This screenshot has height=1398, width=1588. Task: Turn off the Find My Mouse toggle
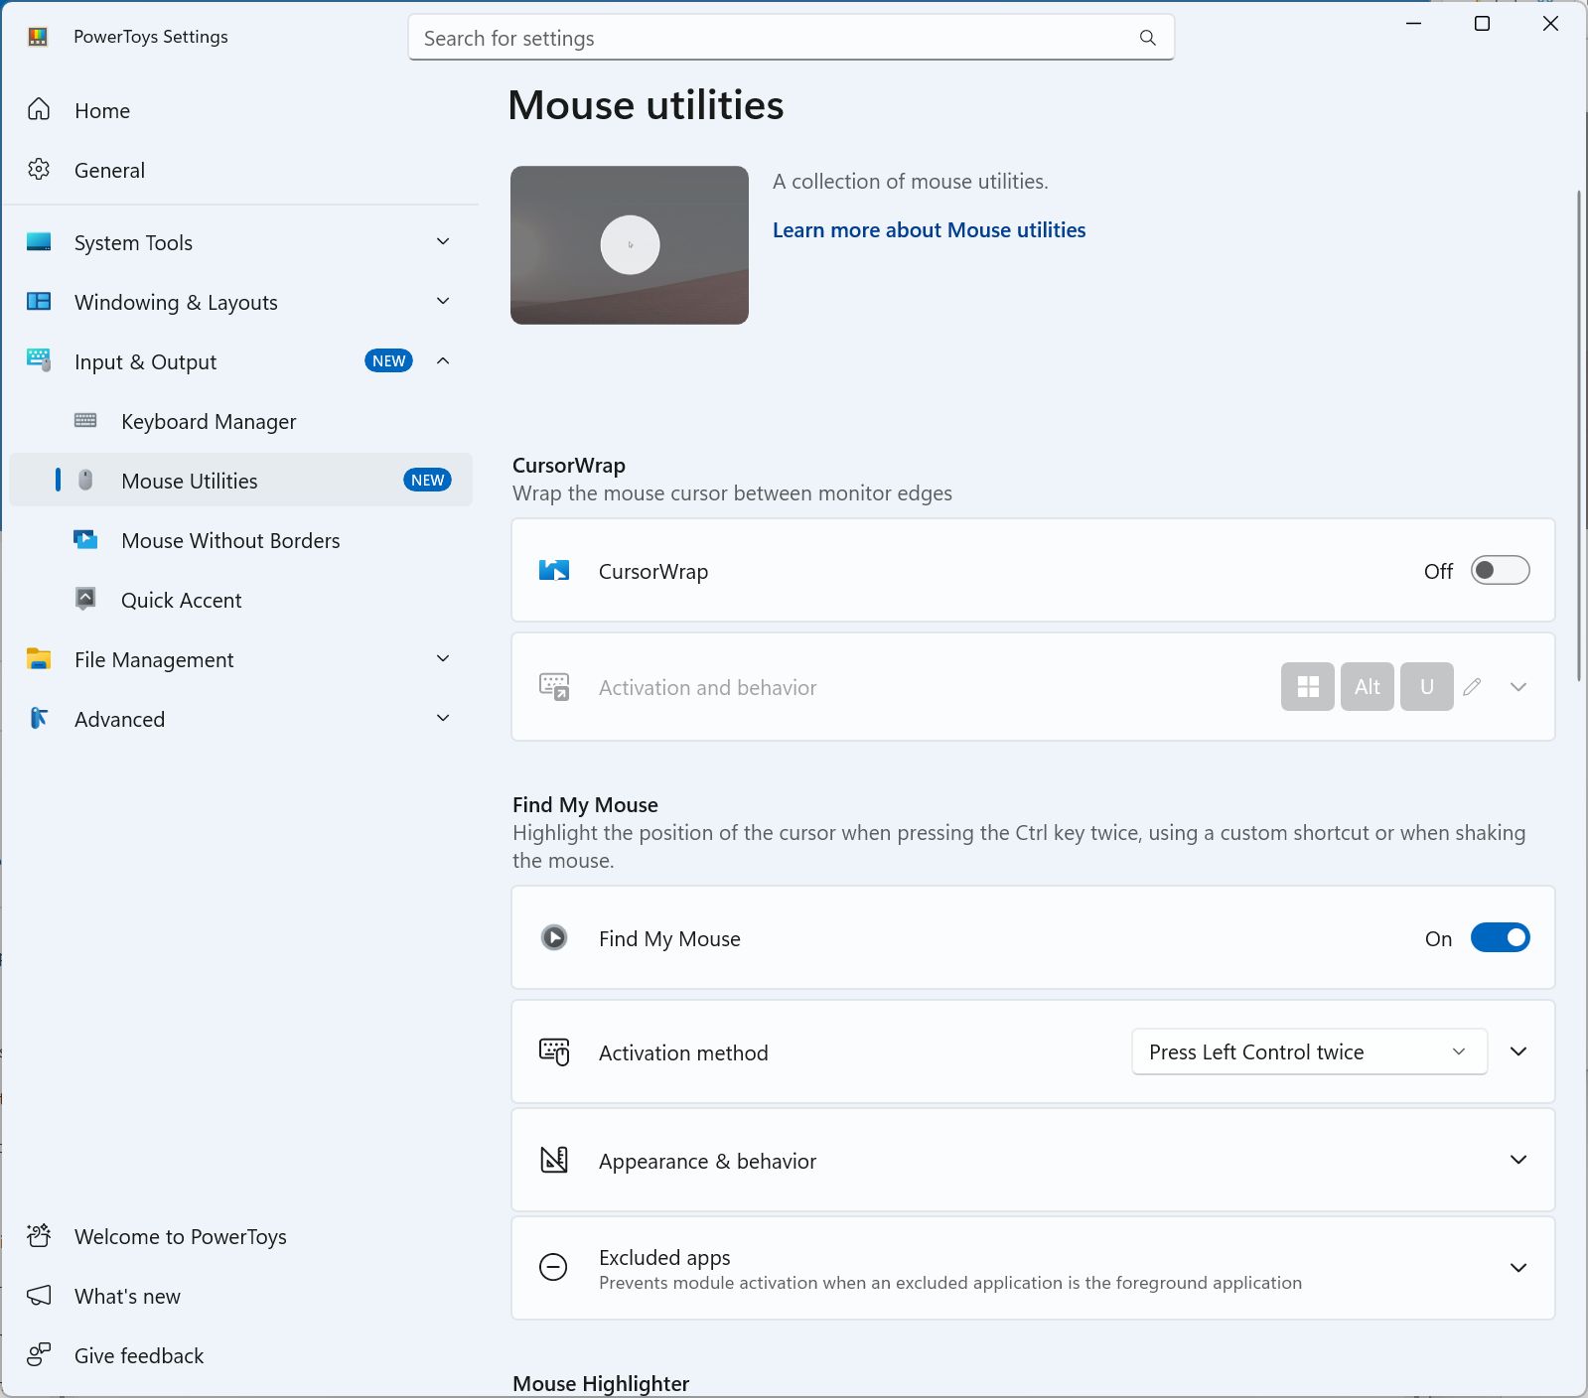[1499, 938]
